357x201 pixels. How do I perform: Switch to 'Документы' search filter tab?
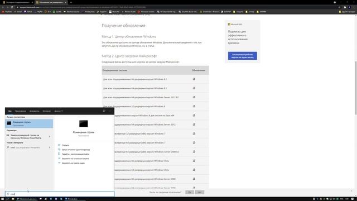pos(35,111)
